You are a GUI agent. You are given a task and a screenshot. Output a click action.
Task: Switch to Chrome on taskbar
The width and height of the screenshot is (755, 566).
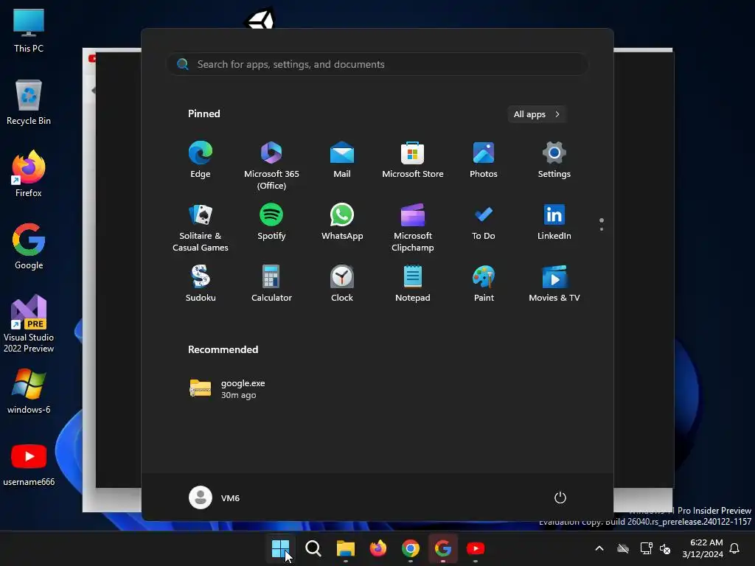410,548
